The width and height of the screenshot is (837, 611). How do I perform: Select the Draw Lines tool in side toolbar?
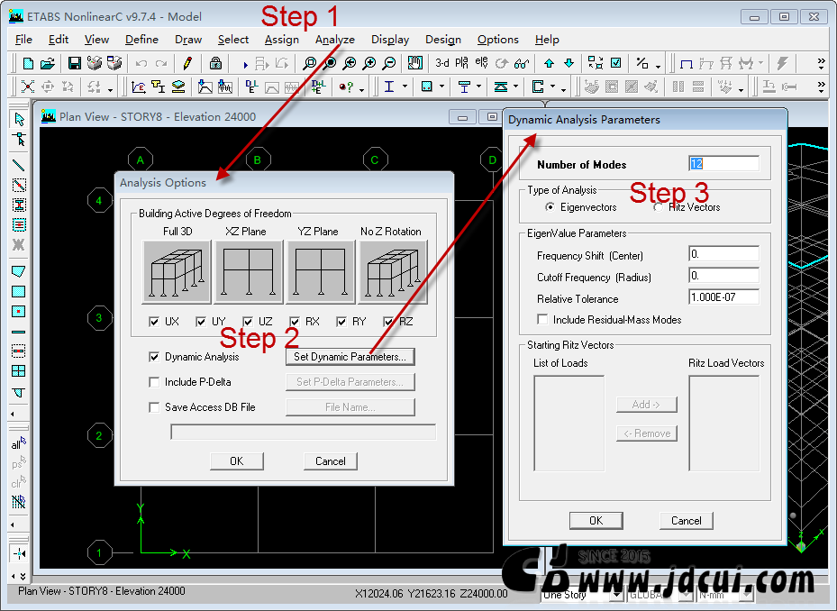pos(19,165)
